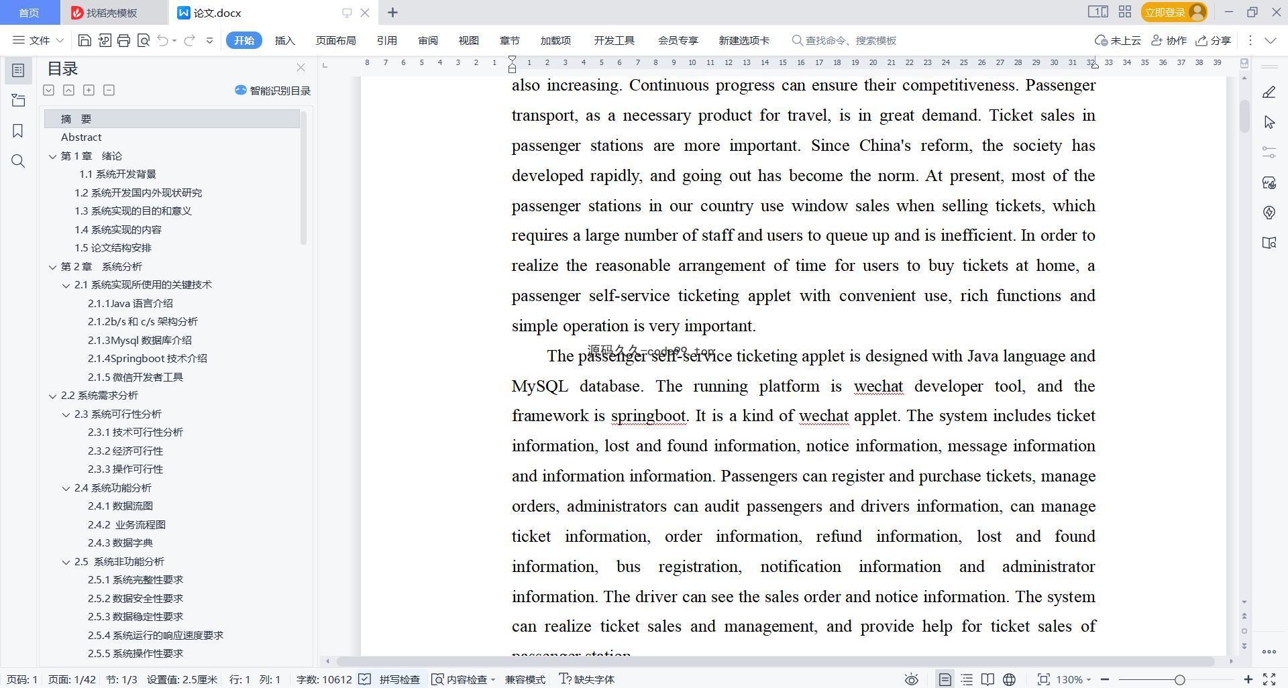Click the vertical document scrollbar thumb
The image size is (1288, 688).
point(1244,116)
